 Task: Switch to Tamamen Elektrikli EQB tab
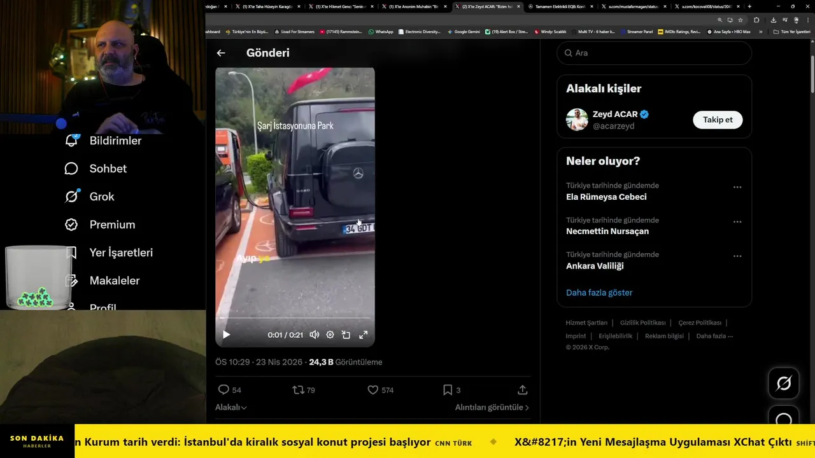tap(561, 6)
